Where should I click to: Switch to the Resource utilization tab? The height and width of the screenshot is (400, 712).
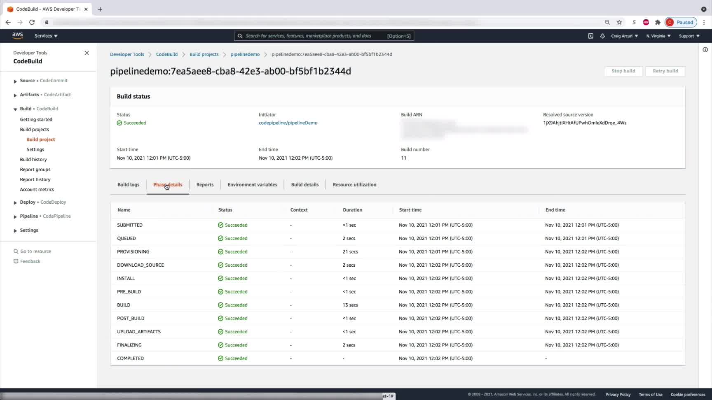click(x=354, y=185)
